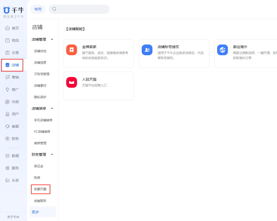Click 关于千牛 link at bottom
This screenshot has height=221, width=277.
[x=13, y=217]
